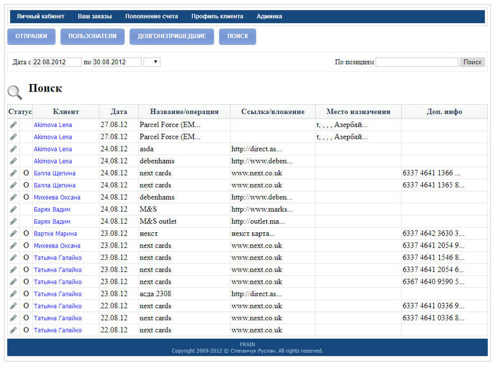Open Akimova Lena link in asda row
Viewport: 495px width, 371px height.
[x=53, y=149]
